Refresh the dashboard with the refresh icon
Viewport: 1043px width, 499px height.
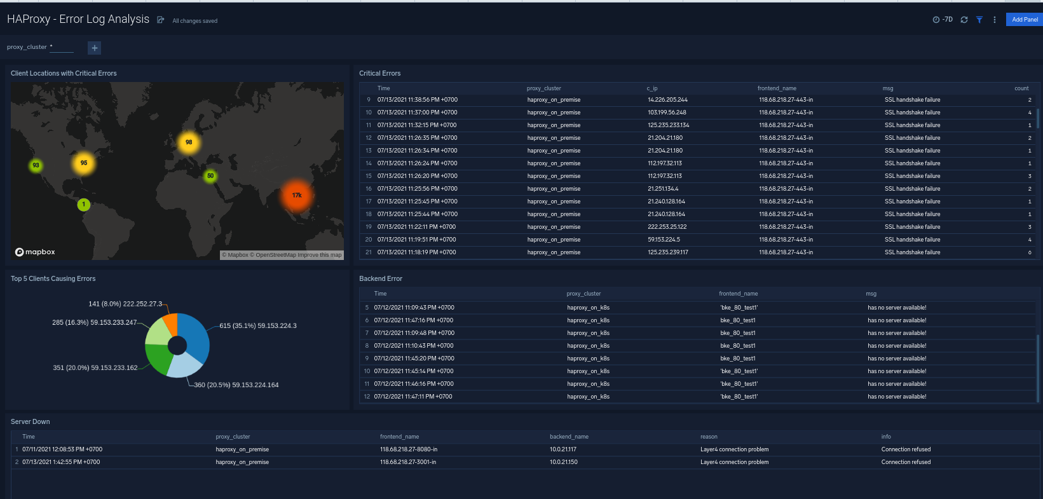coord(964,20)
